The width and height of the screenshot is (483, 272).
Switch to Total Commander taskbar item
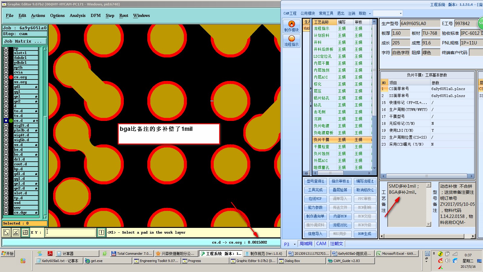(132, 254)
